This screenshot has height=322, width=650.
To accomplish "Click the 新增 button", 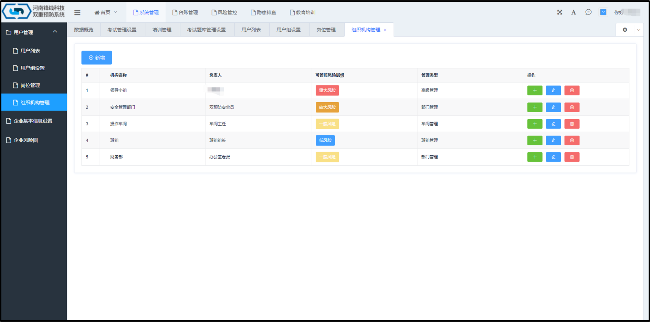I will click(96, 58).
